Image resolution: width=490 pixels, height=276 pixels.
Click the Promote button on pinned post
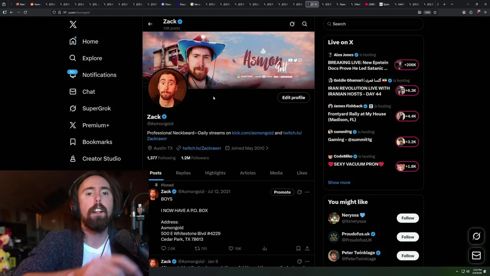tap(282, 192)
